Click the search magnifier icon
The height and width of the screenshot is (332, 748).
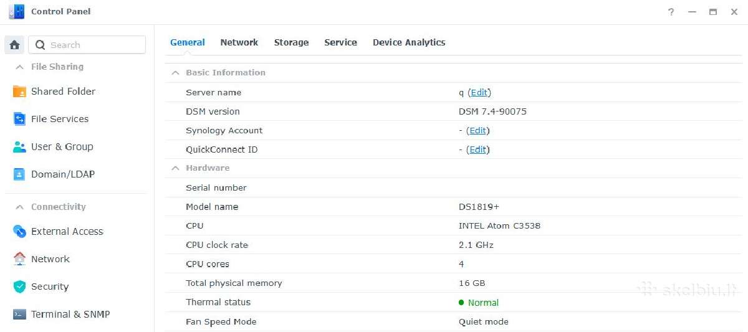tap(41, 45)
